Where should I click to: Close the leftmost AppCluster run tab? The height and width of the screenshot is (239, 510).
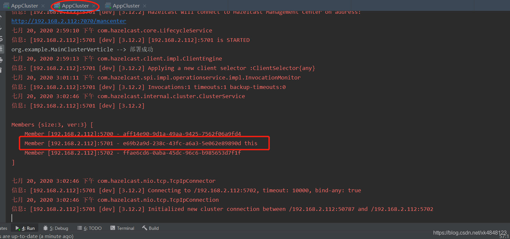pos(43,6)
